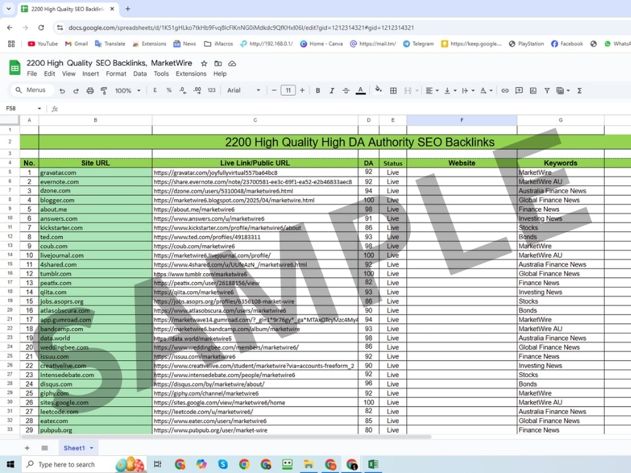This screenshot has height=473, width=631.
Task: Click browser address bar URL
Action: click(240, 28)
